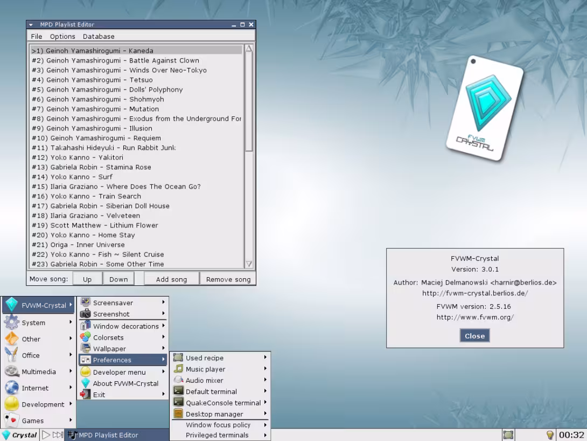Expand the Exit submenu arrow
The height and width of the screenshot is (441, 587).
[x=163, y=394]
